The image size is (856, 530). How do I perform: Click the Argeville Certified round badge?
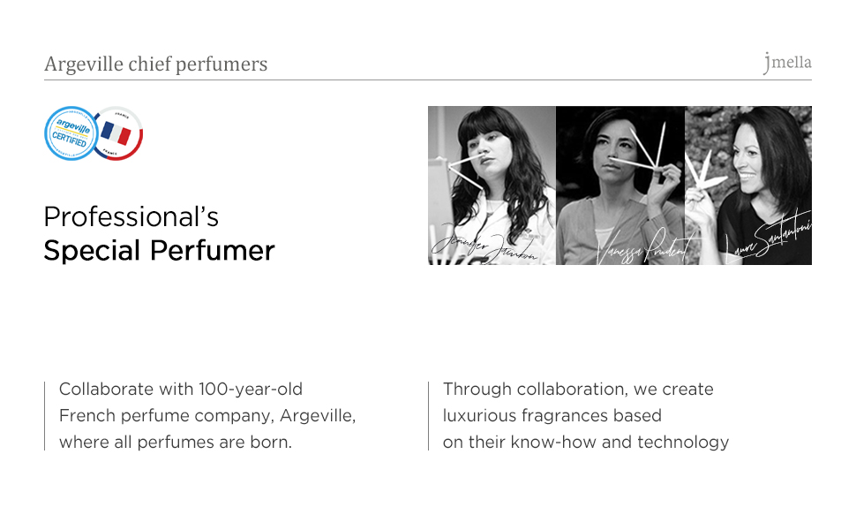click(71, 133)
